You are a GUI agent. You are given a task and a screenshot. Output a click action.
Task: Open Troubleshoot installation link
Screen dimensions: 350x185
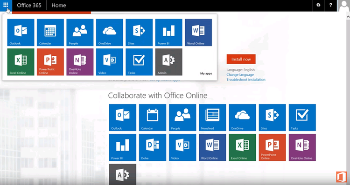point(246,79)
